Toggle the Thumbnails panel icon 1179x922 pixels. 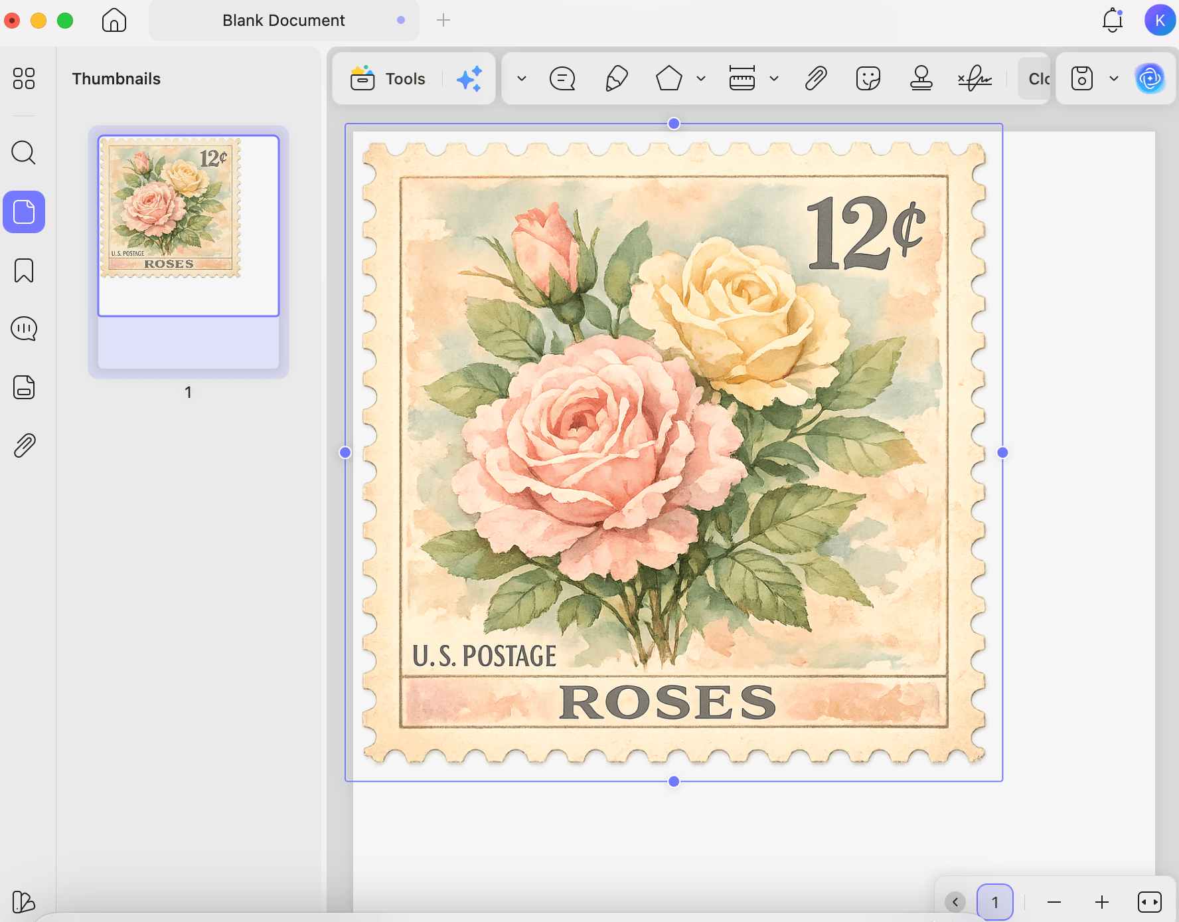(24, 212)
